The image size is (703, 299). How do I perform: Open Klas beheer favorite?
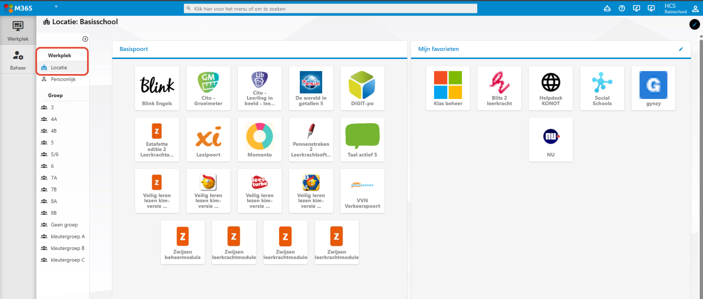[448, 88]
